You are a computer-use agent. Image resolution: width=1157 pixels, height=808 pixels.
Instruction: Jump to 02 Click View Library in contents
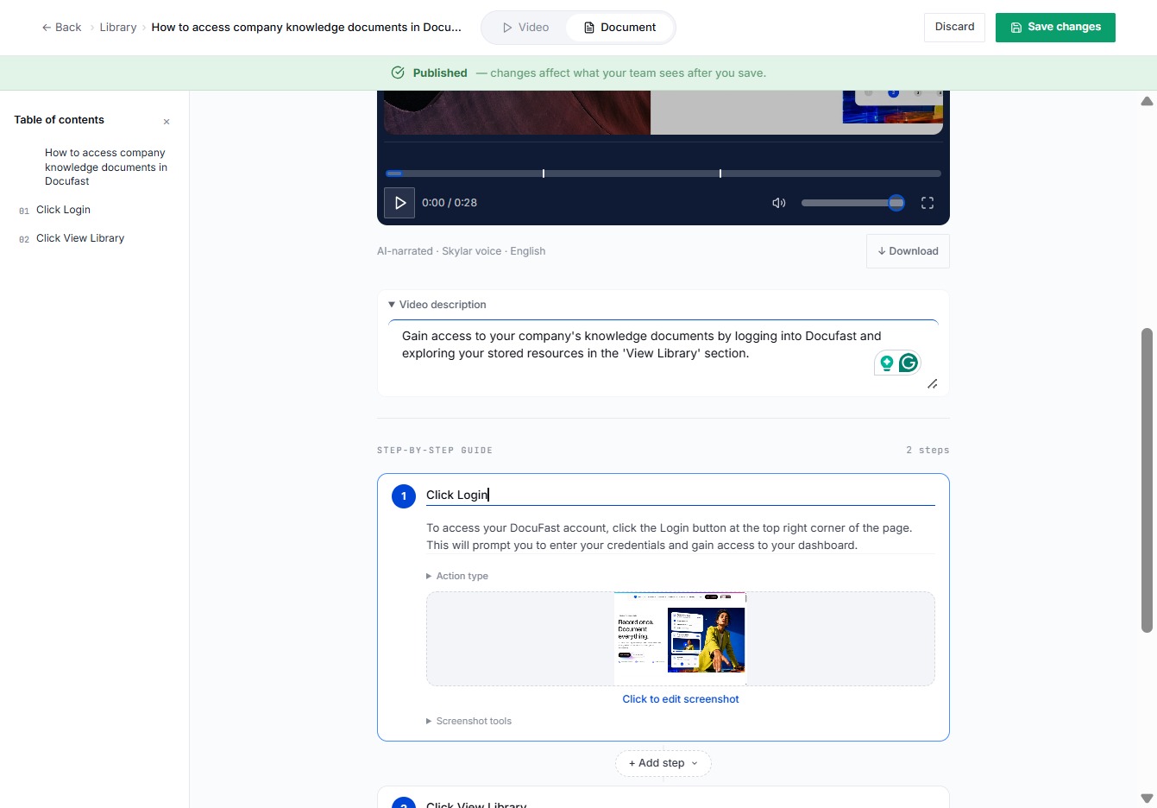[x=80, y=238]
